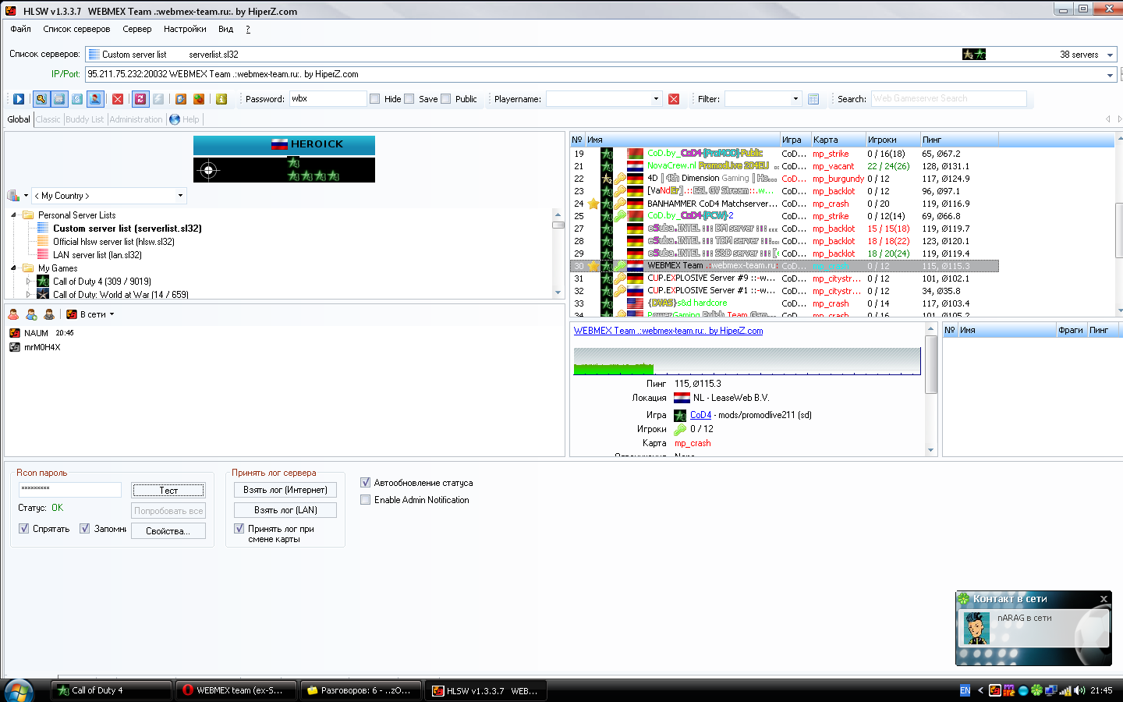Image resolution: width=1123 pixels, height=702 pixels.
Task: Open the Windows Start orb
Action: tap(19, 691)
